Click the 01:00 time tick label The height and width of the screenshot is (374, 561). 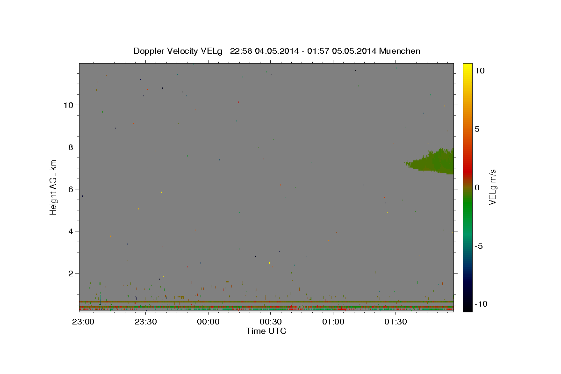(x=333, y=322)
